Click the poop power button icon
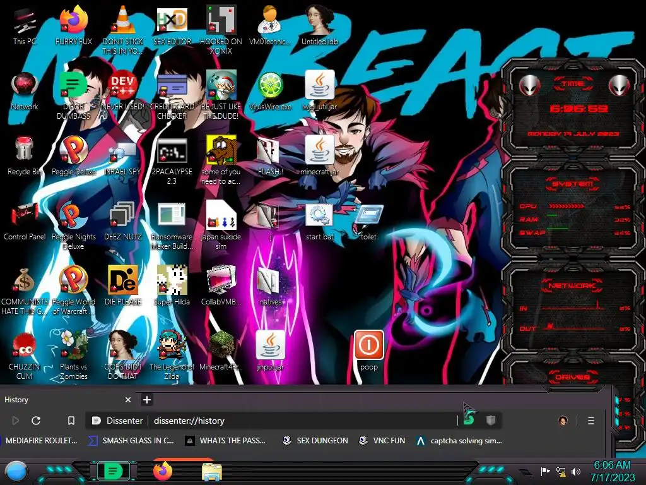Image resolution: width=646 pixels, height=485 pixels. pos(368,351)
